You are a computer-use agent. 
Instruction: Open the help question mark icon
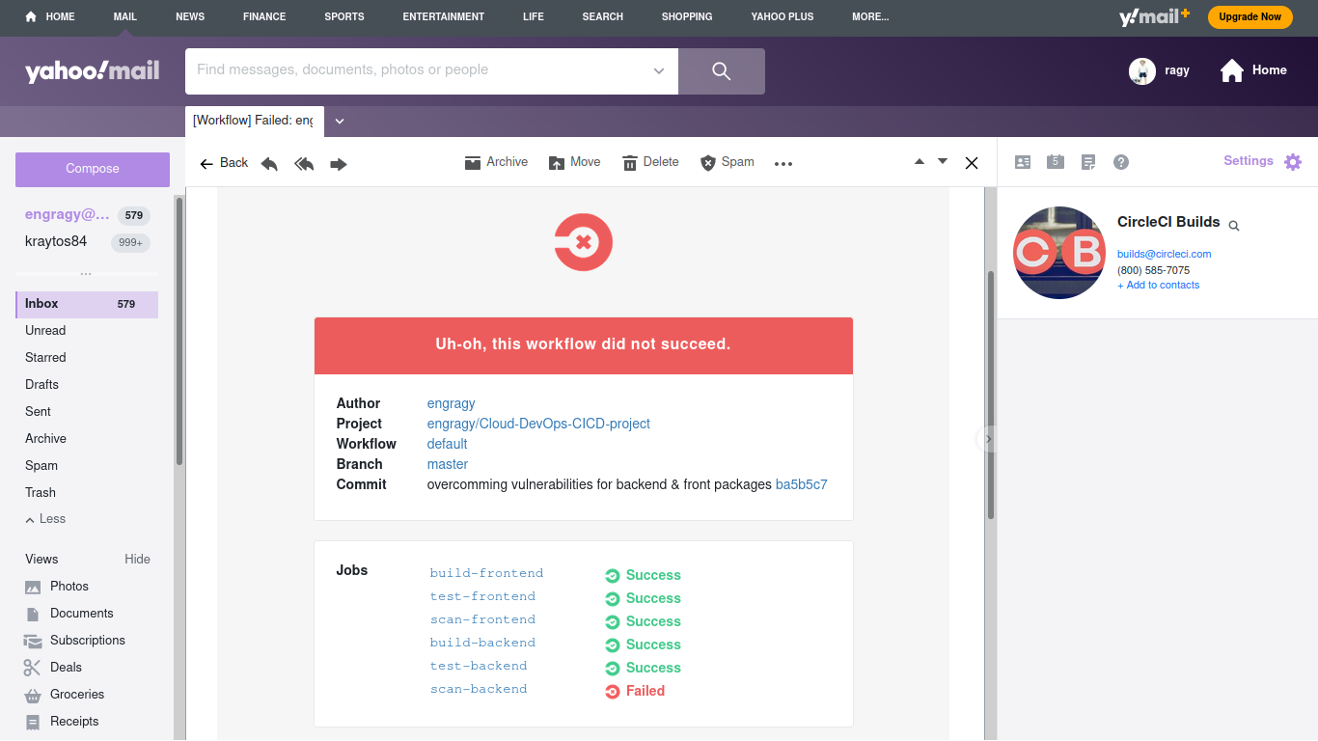point(1121,162)
